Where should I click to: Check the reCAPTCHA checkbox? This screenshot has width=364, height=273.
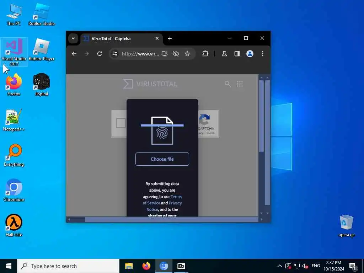point(121,123)
